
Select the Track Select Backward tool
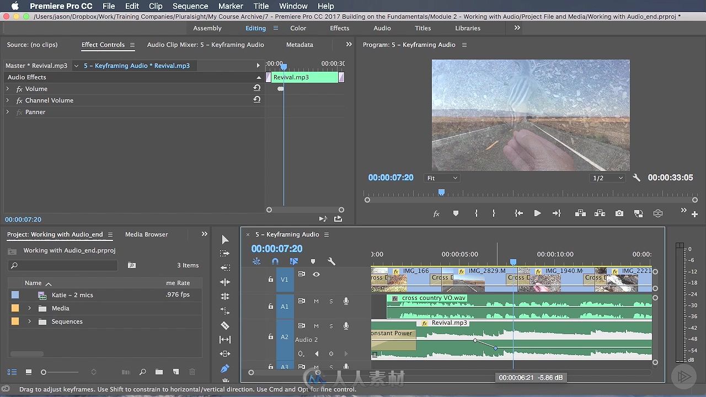pos(225,268)
